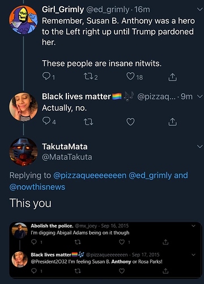Screen dimensions: 204x284
Task: Open the @pizzaqueeeeeeen mention link
Action: [90, 176]
